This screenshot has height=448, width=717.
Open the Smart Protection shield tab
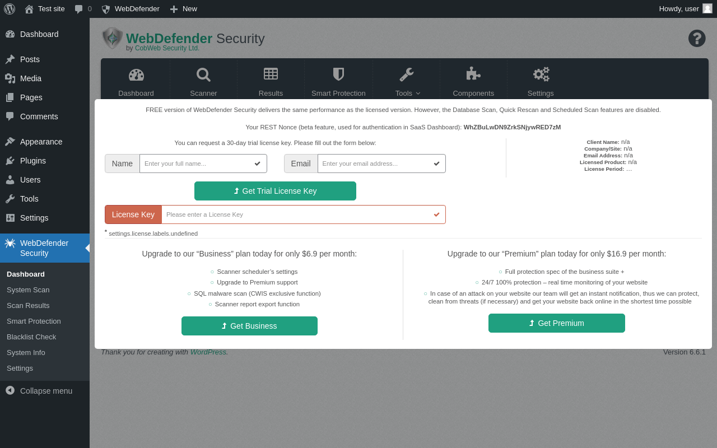click(338, 82)
